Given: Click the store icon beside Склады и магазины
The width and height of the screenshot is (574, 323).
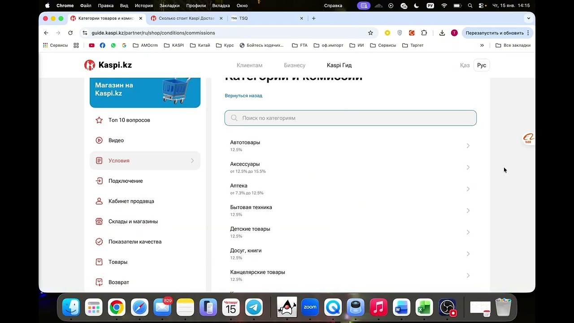Looking at the screenshot, I should 99,221.
